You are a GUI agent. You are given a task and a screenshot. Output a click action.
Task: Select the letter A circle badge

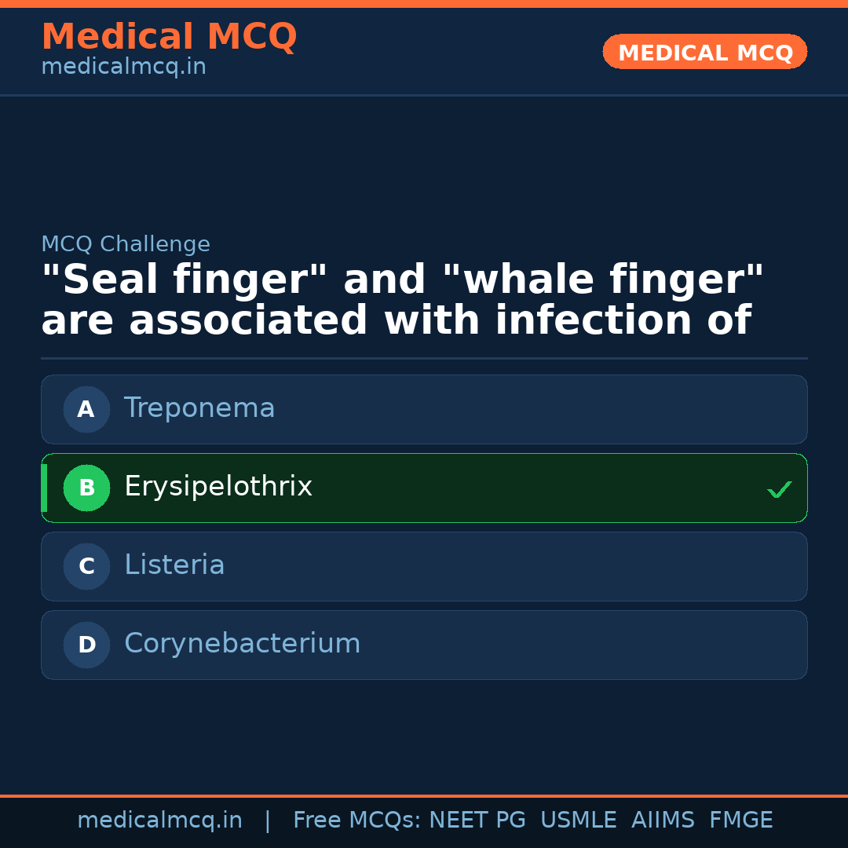[86, 409]
